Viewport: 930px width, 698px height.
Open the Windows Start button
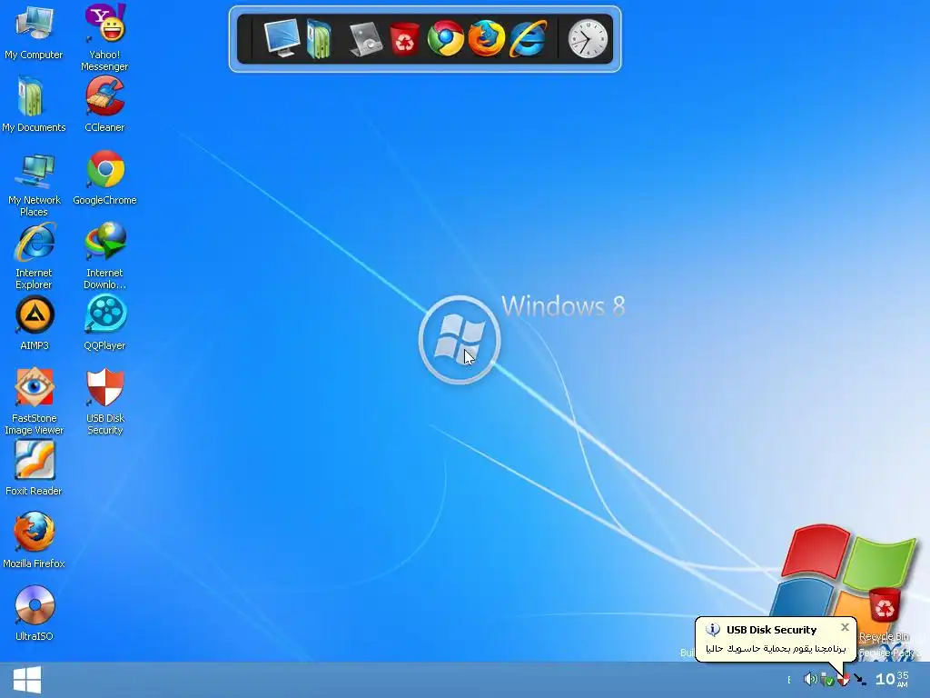tap(26, 680)
